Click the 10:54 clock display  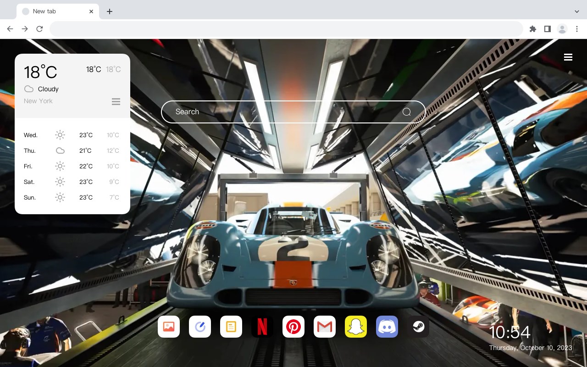509,332
